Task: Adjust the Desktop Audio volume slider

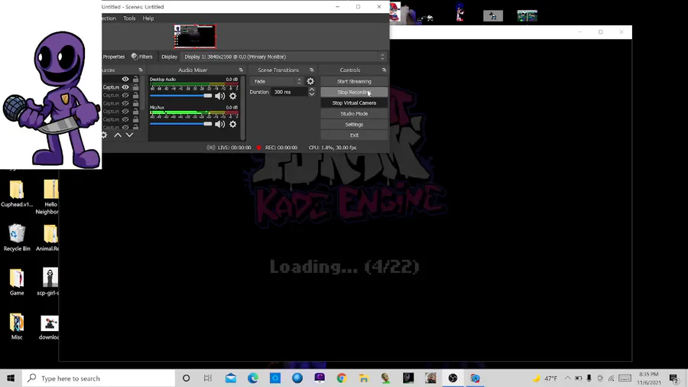Action: point(180,96)
